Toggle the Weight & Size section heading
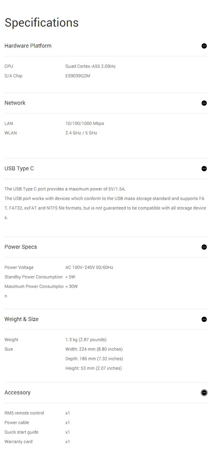The height and width of the screenshot is (463, 212). pos(21,319)
